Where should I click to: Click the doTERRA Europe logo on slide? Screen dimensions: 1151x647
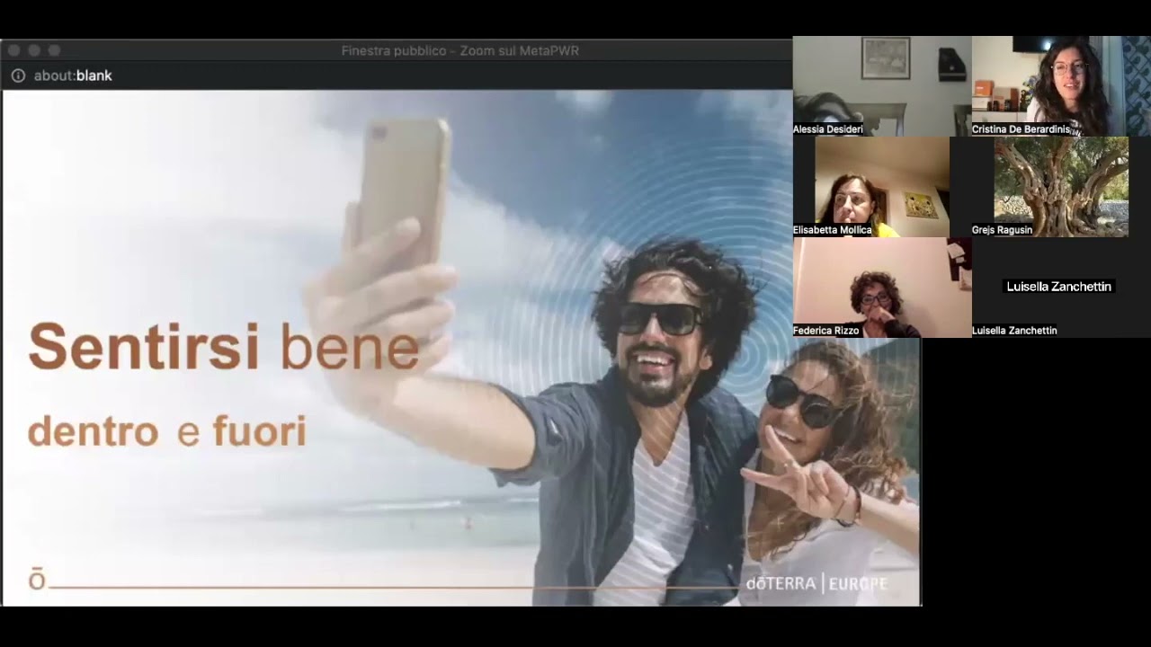click(x=816, y=584)
